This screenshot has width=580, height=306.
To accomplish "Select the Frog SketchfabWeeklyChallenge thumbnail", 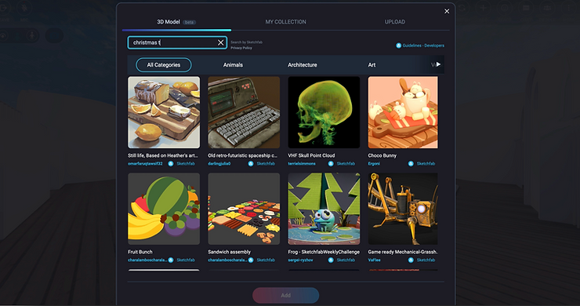I will point(324,209).
